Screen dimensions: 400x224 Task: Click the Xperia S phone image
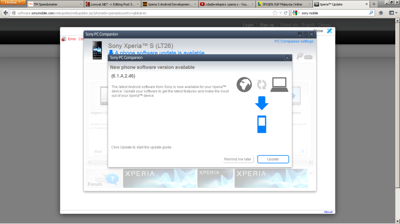pos(97,50)
